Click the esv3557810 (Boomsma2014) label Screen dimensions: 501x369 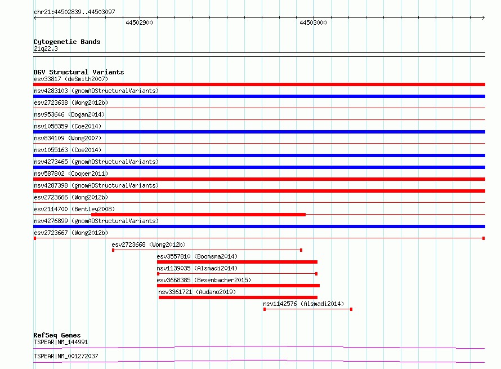tap(197, 256)
